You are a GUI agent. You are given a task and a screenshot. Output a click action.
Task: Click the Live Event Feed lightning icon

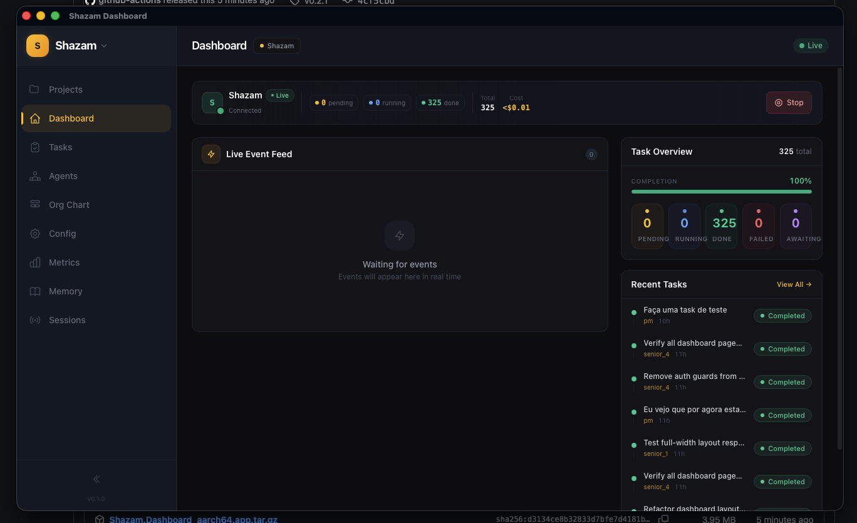pos(210,153)
